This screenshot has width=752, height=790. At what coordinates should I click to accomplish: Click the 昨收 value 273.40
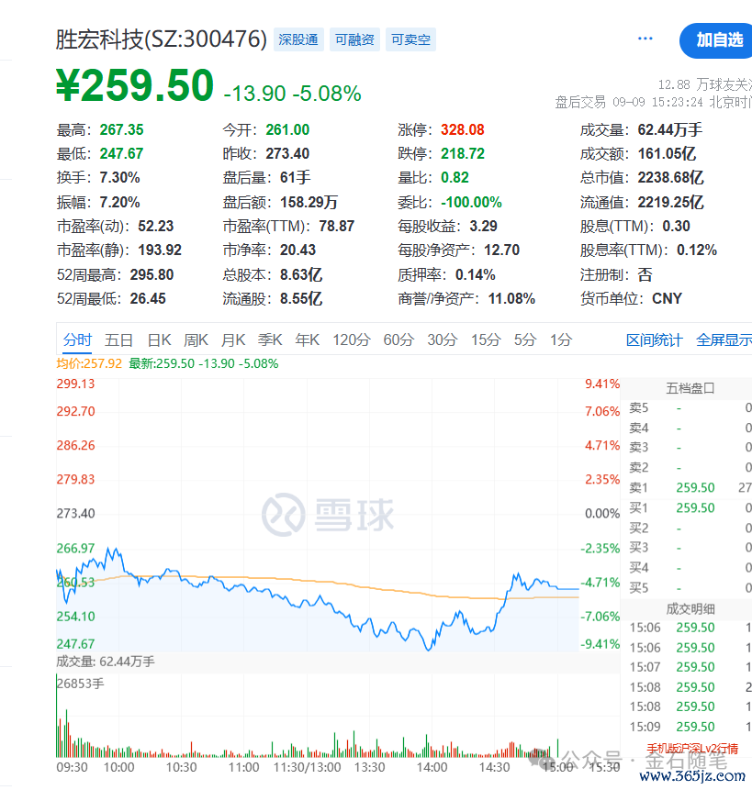287,153
